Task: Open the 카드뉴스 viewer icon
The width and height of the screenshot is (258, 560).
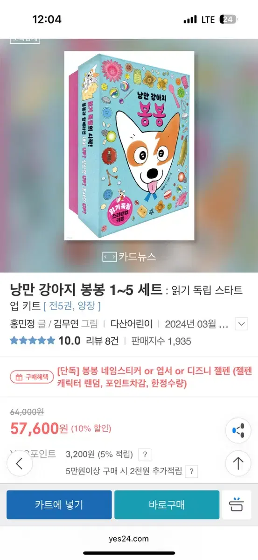Action: (109, 257)
